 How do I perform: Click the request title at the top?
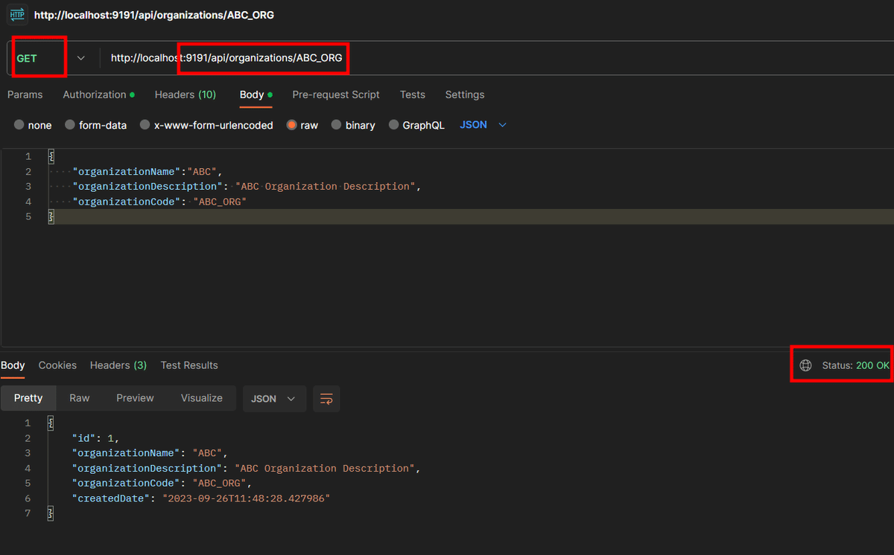point(154,15)
